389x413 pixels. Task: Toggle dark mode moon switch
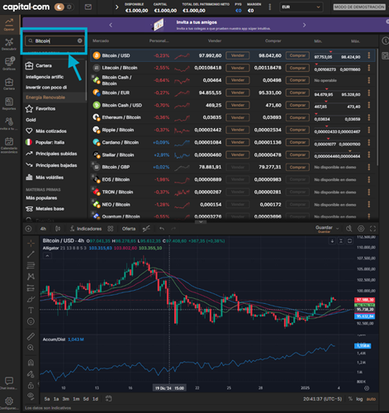[59, 7]
